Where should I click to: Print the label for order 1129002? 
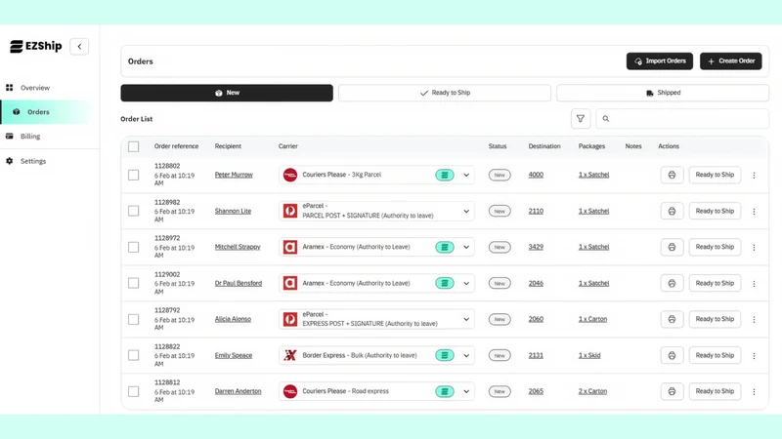[x=672, y=283]
